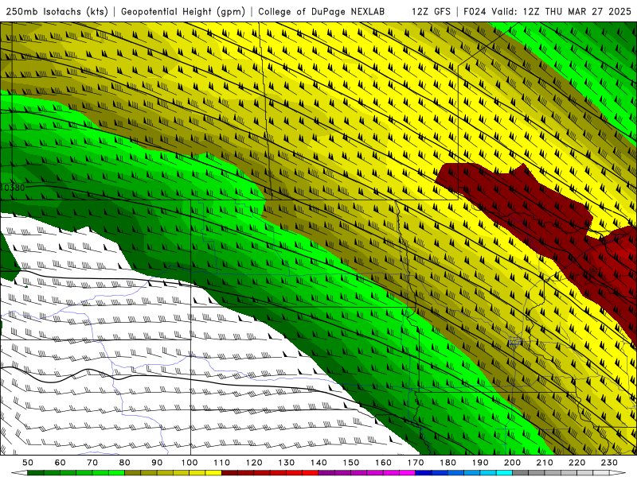This screenshot has height=477, width=637.
Task: Click the 'College of DuPage NEXLAB' header text
Action: click(322, 12)
